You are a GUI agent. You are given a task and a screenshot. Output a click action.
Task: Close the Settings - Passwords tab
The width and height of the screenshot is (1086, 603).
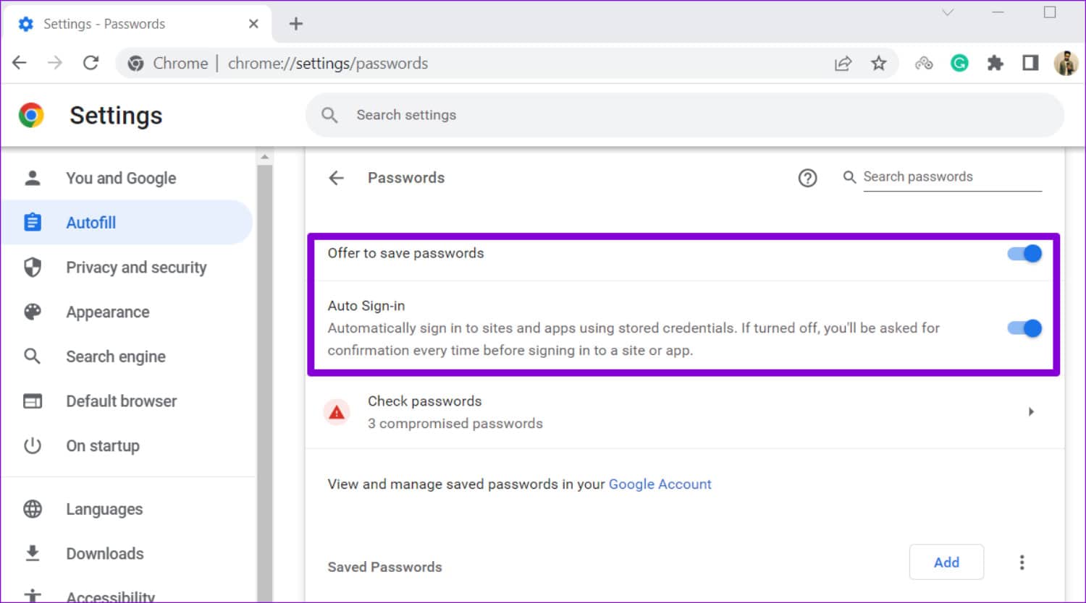coord(253,24)
